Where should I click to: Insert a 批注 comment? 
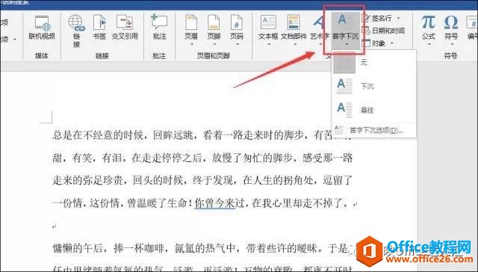click(x=159, y=28)
